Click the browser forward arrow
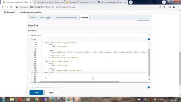181x102 pixels. click(7, 7)
